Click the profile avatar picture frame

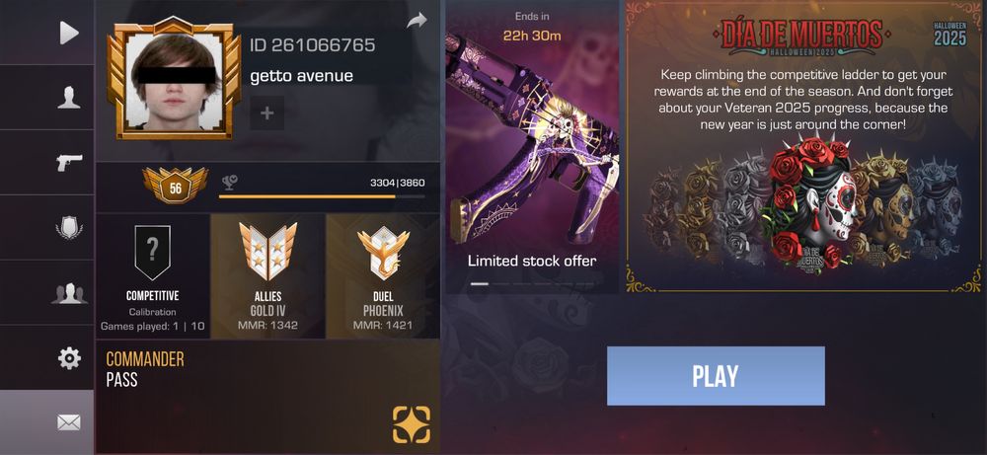pos(174,78)
